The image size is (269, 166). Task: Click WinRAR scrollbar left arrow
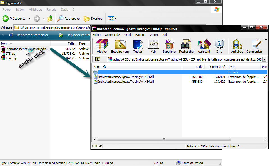[x=94, y=139]
